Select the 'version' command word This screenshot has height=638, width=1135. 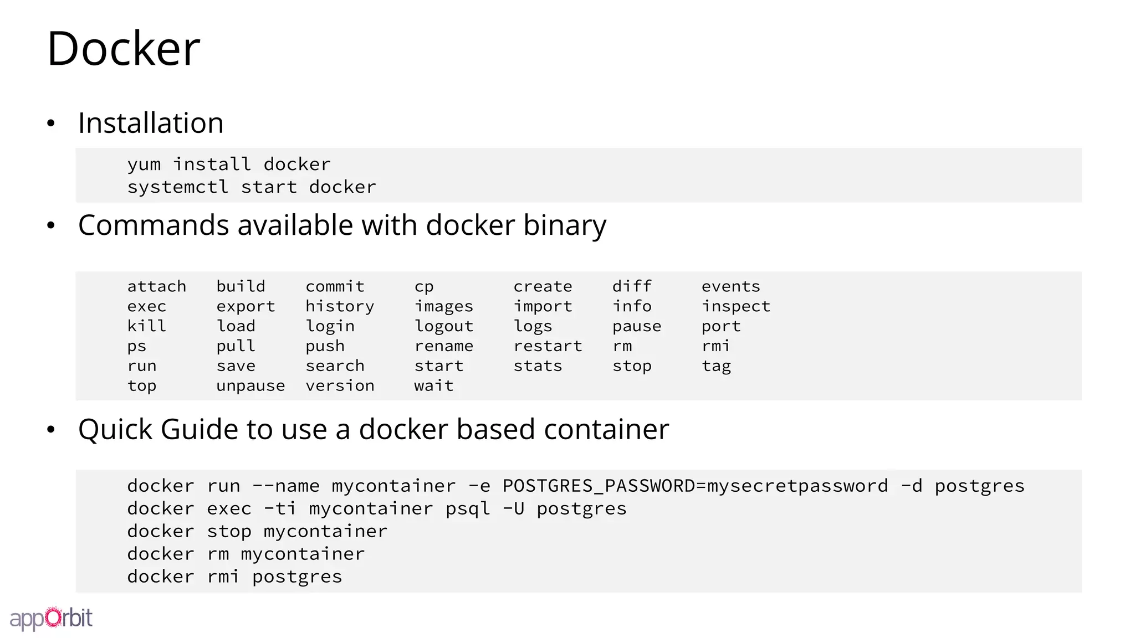340,385
